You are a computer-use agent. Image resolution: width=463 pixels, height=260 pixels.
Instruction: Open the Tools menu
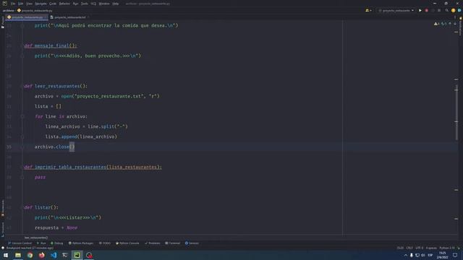85,4
